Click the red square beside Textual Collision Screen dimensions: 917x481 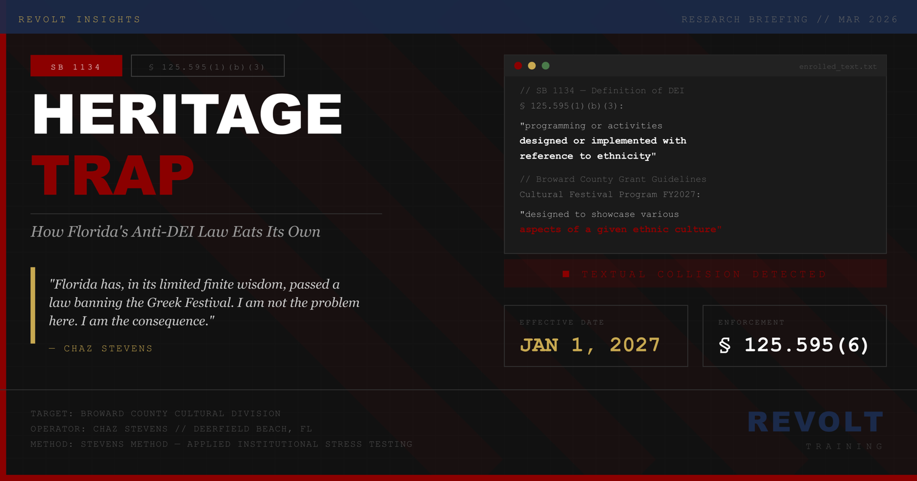tap(566, 274)
